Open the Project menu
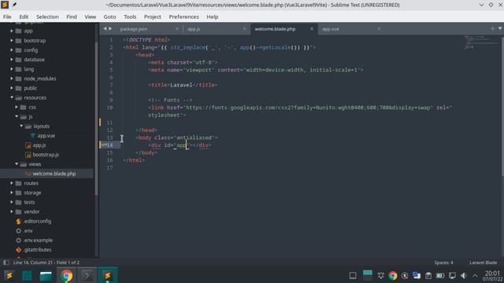 coord(152,17)
